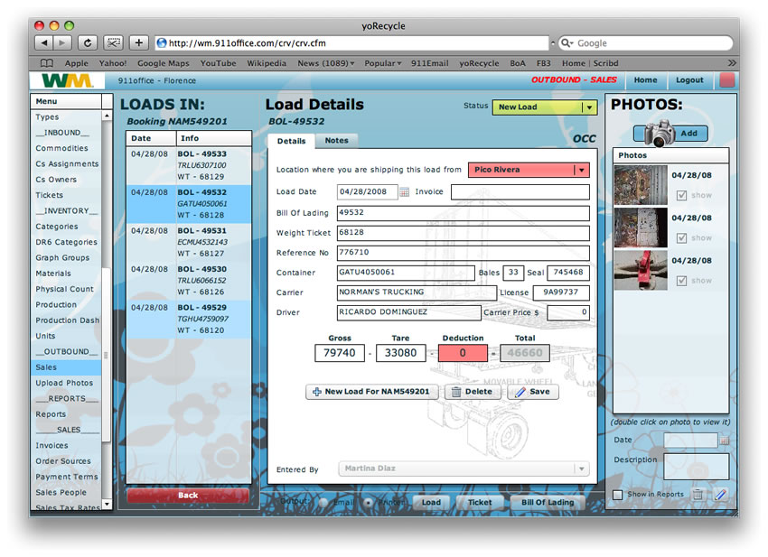Click the menu list scroll-up arrow

click(x=107, y=116)
